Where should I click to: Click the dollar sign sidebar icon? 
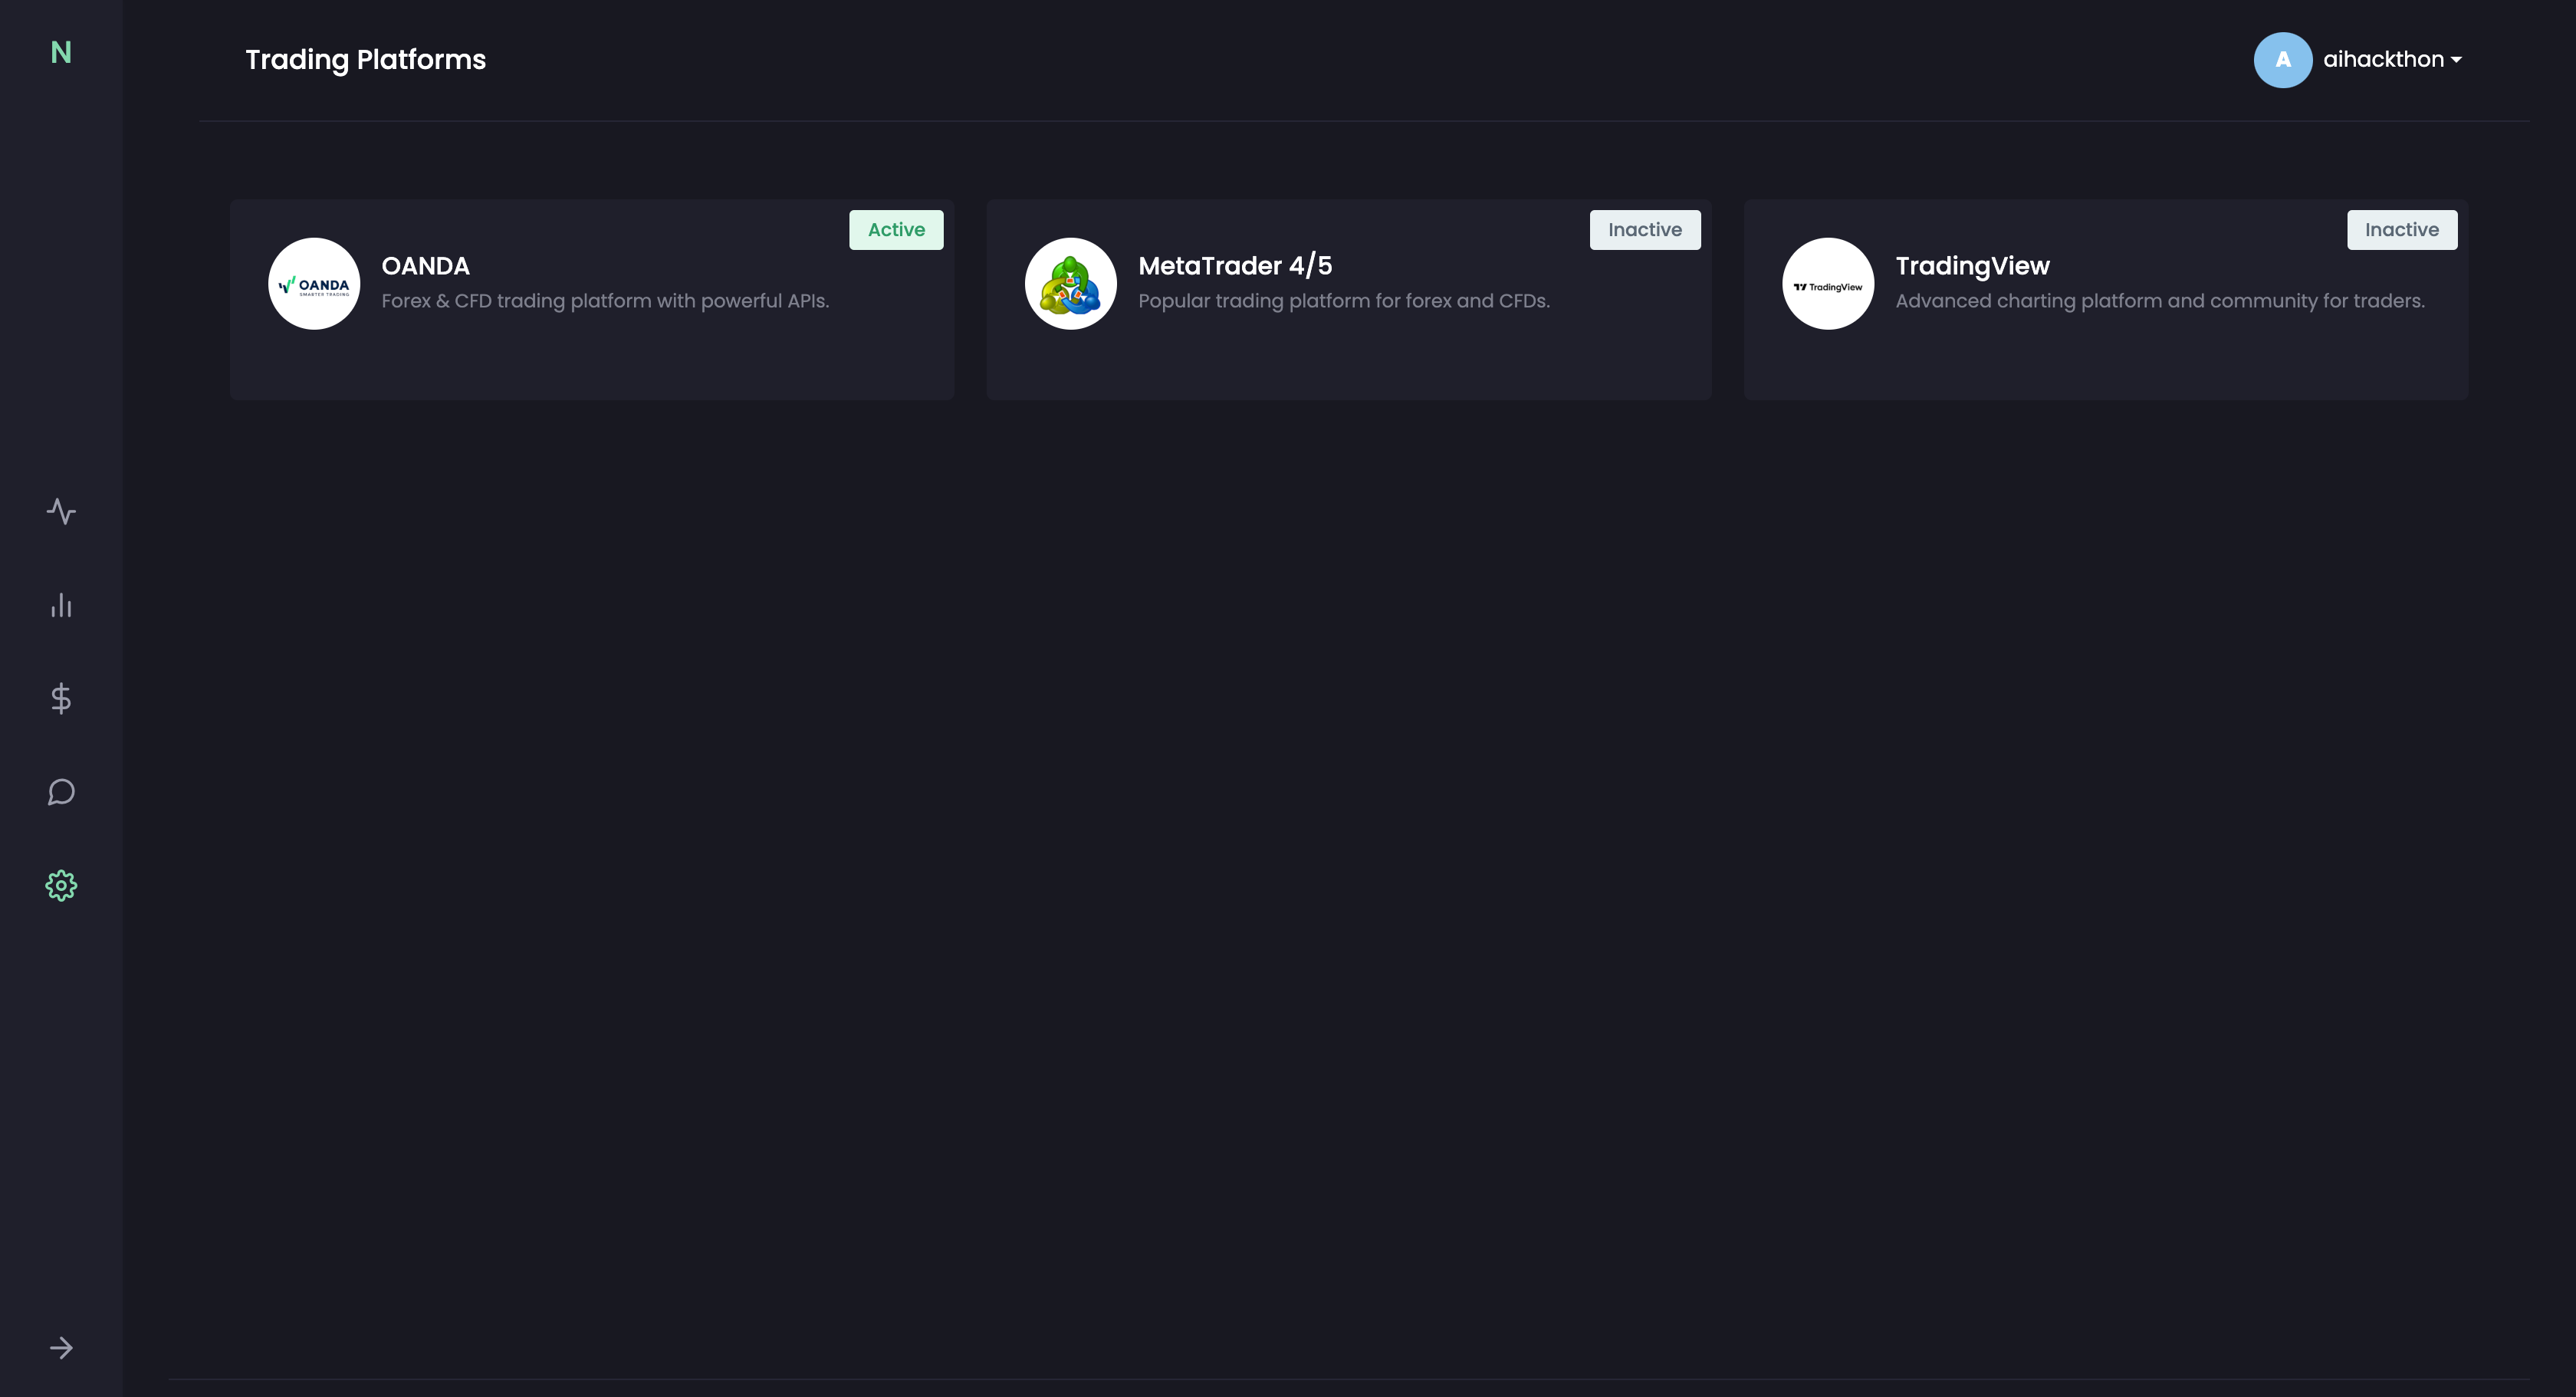point(61,698)
